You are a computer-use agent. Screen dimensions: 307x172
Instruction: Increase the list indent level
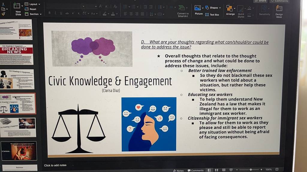[151, 7]
